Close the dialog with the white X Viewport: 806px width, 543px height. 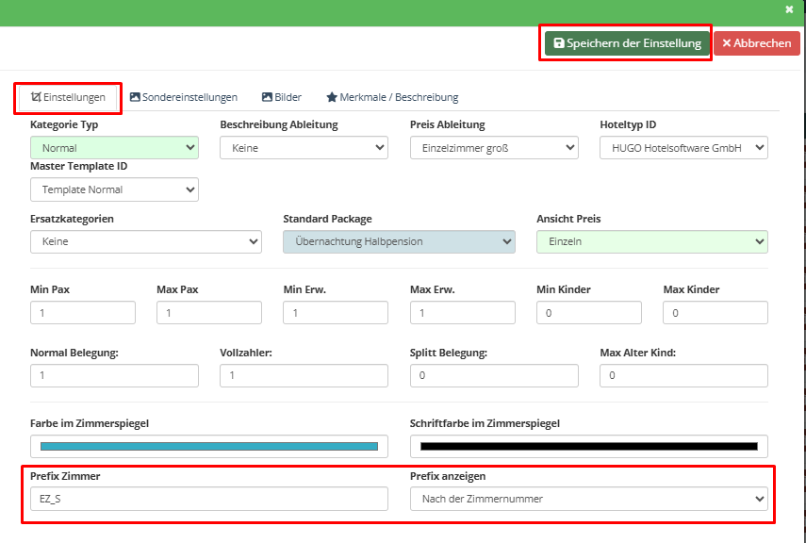tap(789, 9)
